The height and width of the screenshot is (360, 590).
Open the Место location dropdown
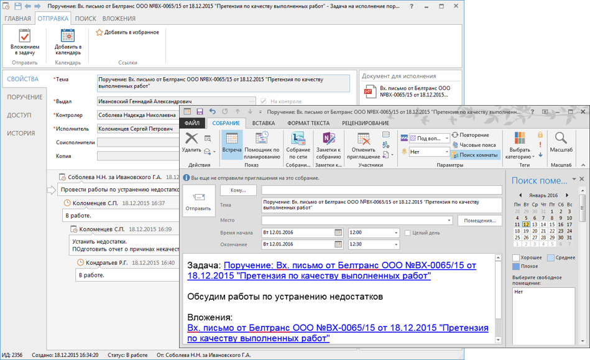pos(449,221)
